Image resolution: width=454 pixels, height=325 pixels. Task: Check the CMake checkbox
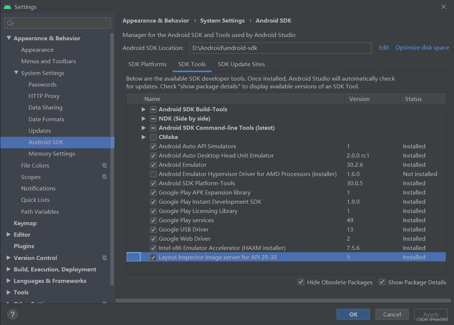(x=153, y=137)
